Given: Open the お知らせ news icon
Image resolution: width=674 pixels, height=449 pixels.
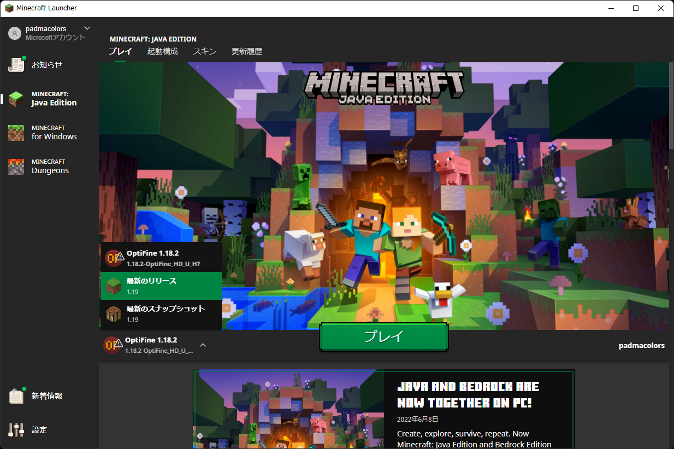Looking at the screenshot, I should coord(16,64).
